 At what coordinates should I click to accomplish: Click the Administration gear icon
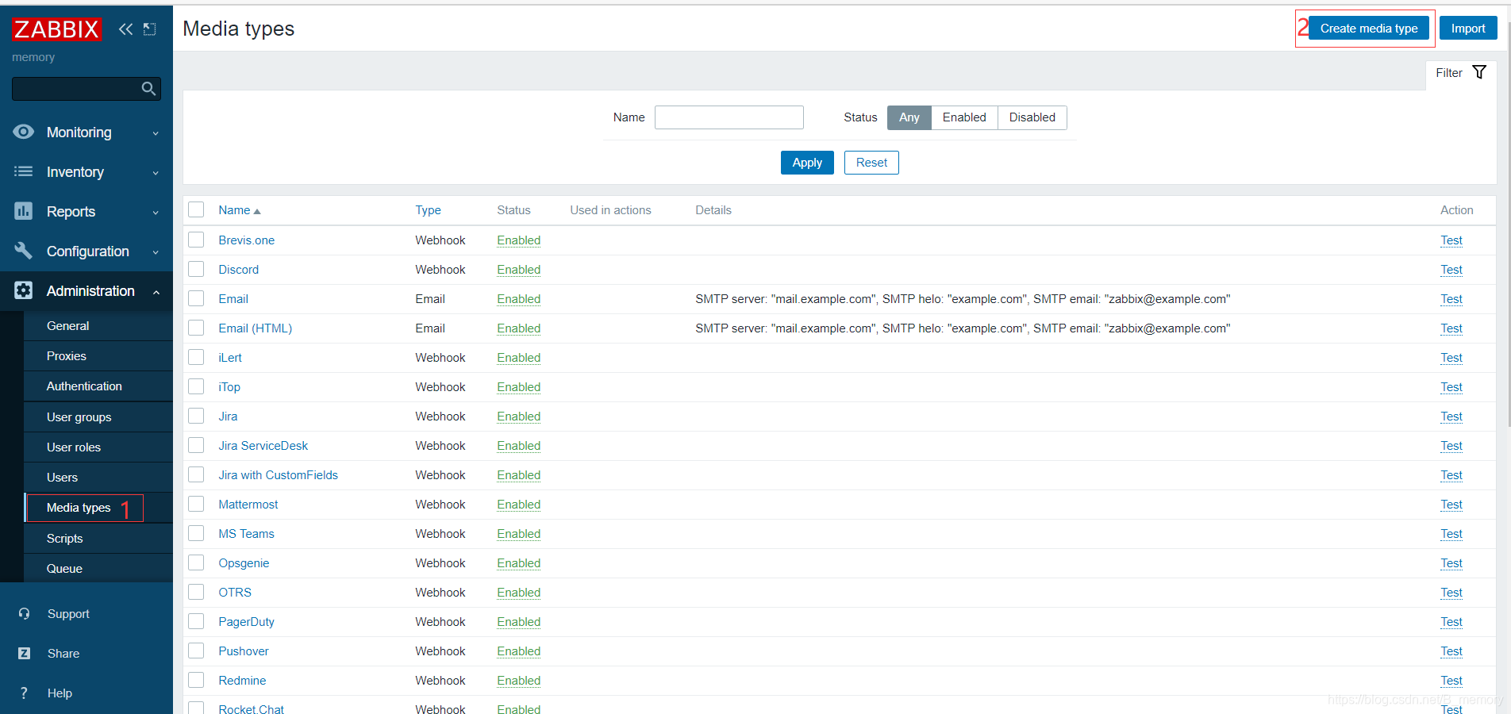point(24,290)
